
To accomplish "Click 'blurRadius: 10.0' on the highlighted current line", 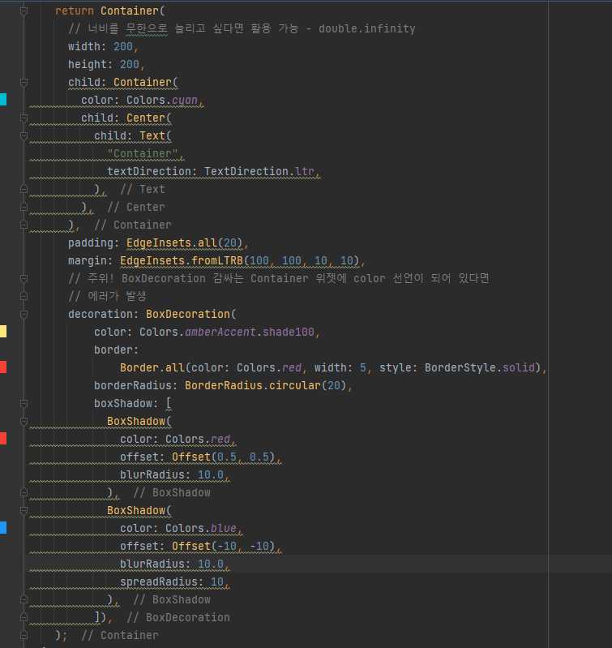I will [x=172, y=564].
